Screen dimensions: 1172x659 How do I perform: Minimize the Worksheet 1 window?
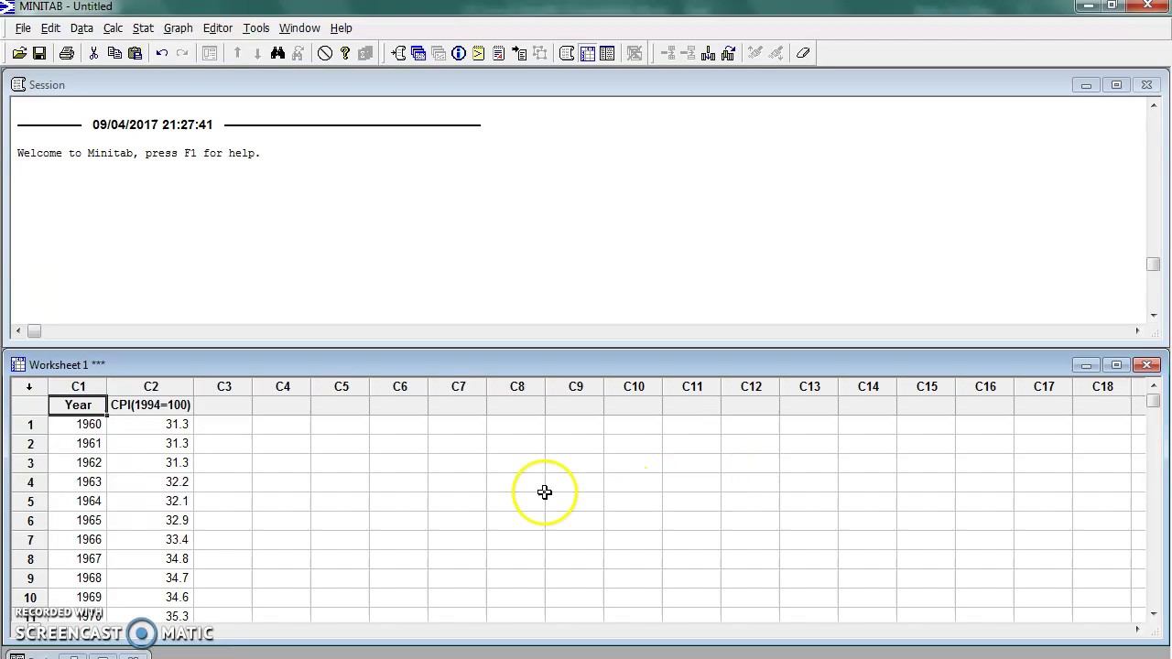click(x=1086, y=364)
